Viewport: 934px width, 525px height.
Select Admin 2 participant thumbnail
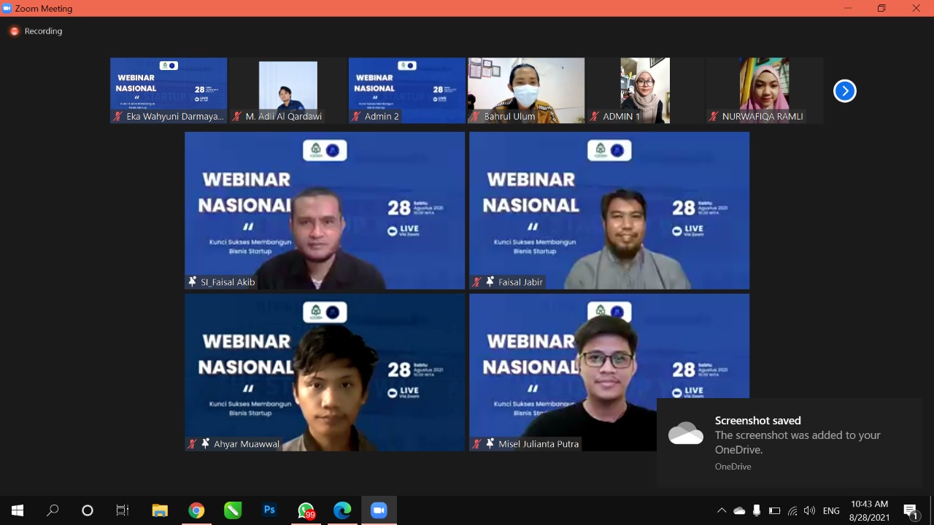pos(407,90)
